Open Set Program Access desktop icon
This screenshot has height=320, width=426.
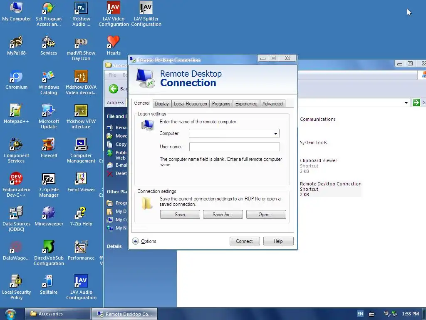pyautogui.click(x=49, y=14)
